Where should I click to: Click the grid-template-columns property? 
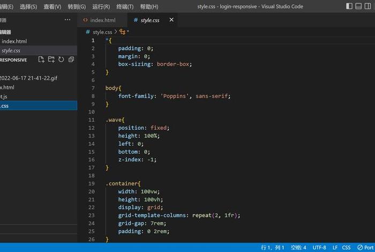coord(152,216)
